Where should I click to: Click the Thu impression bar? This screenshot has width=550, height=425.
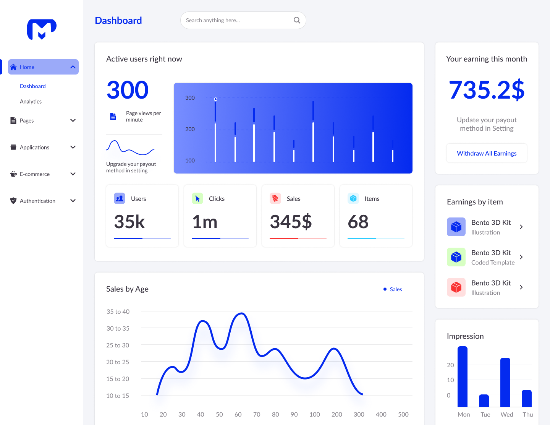[527, 398]
